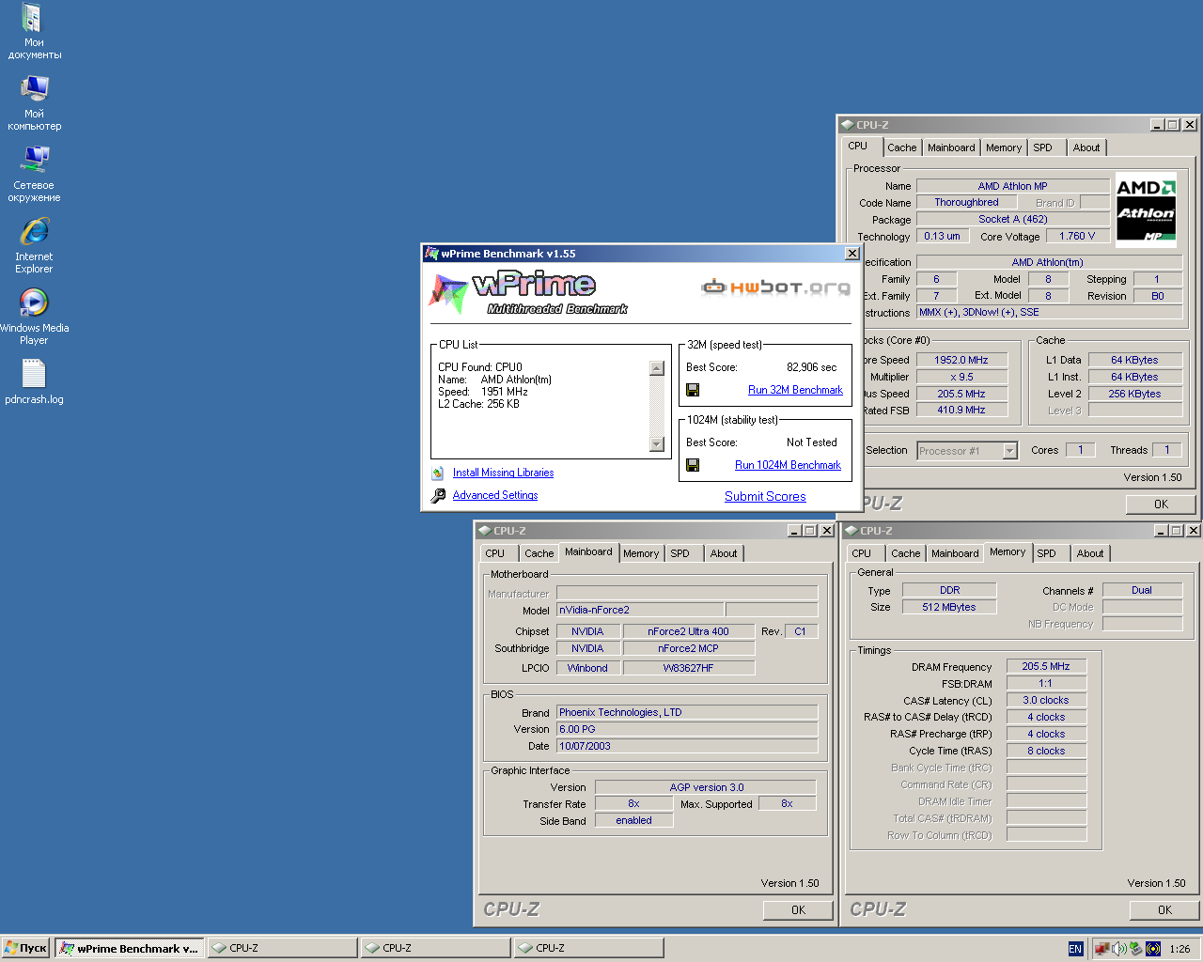Click the taskbar clock showing 1:26
This screenshot has height=962, width=1203.
(1180, 949)
